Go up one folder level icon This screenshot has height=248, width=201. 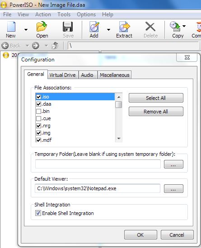click(55, 46)
